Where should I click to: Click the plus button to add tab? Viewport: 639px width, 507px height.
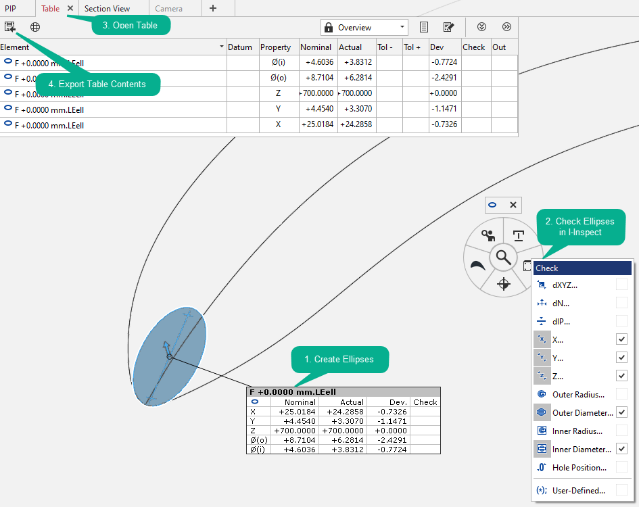click(x=213, y=9)
